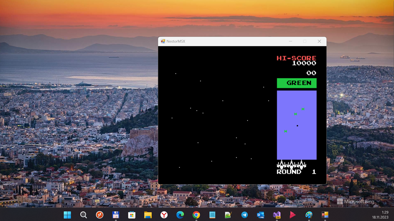Switch to Paint in taskbar
This screenshot has height=221, width=394.
[x=309, y=215]
